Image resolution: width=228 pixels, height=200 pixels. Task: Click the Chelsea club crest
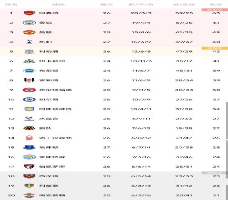click(29, 100)
